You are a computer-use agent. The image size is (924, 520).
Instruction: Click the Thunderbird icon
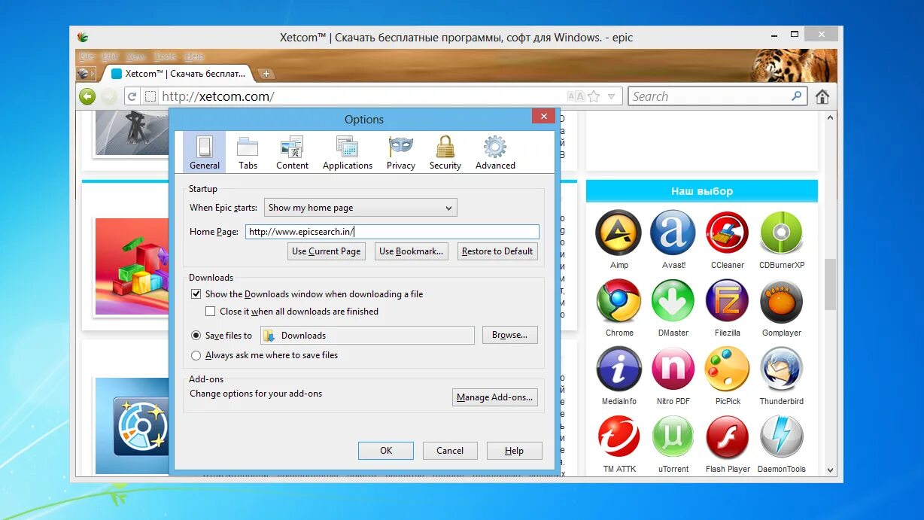[782, 369]
